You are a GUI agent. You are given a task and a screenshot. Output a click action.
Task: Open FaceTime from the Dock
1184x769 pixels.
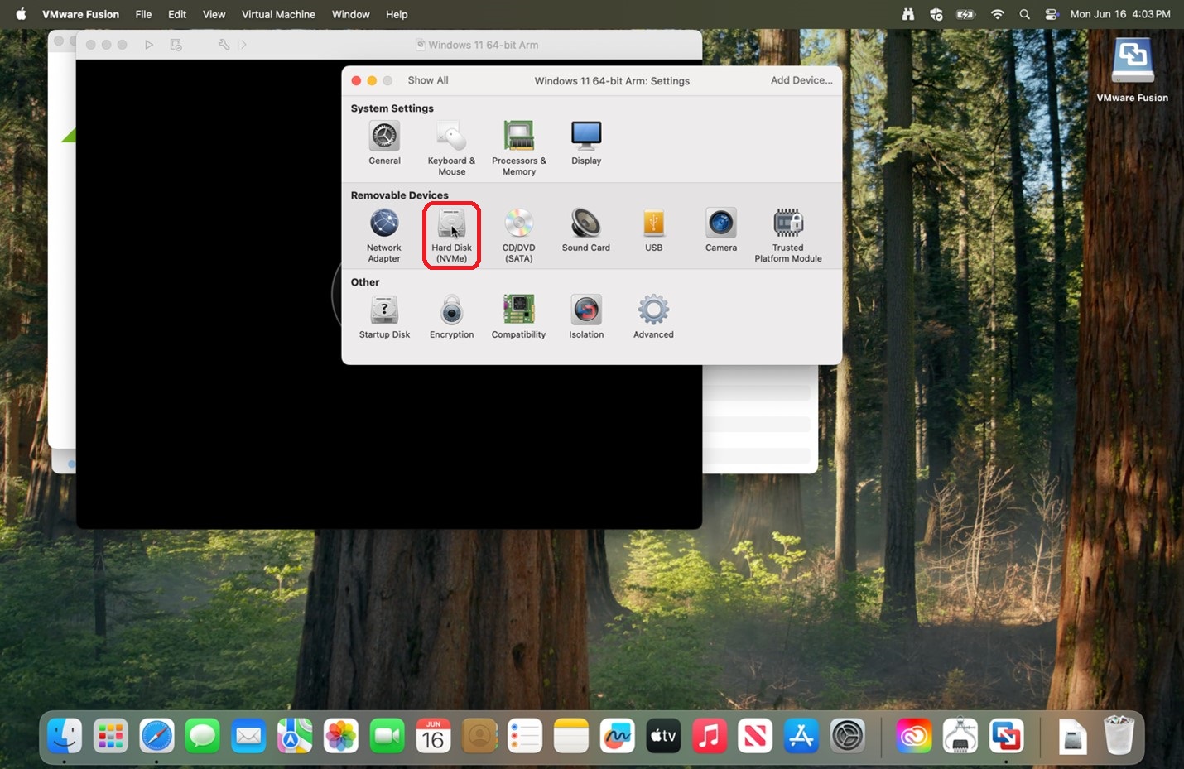point(387,735)
